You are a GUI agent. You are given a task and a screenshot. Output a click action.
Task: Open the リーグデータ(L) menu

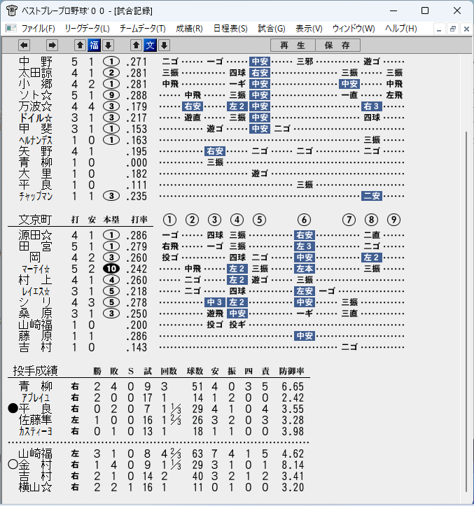(88, 29)
